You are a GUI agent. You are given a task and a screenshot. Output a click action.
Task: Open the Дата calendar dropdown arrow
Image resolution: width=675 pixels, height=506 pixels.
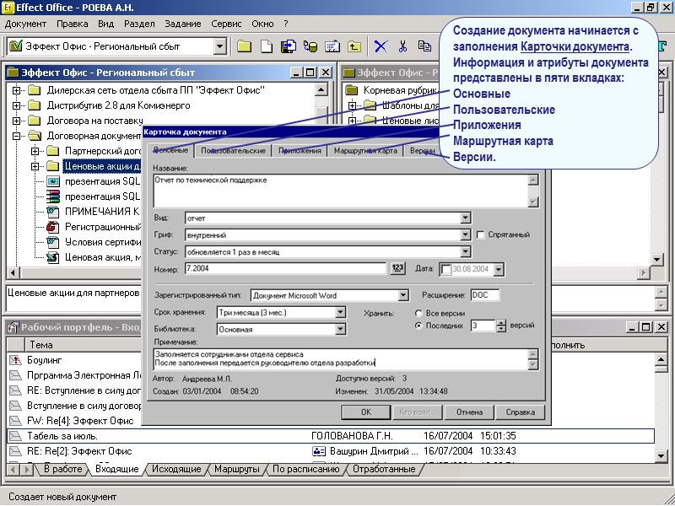tap(499, 270)
